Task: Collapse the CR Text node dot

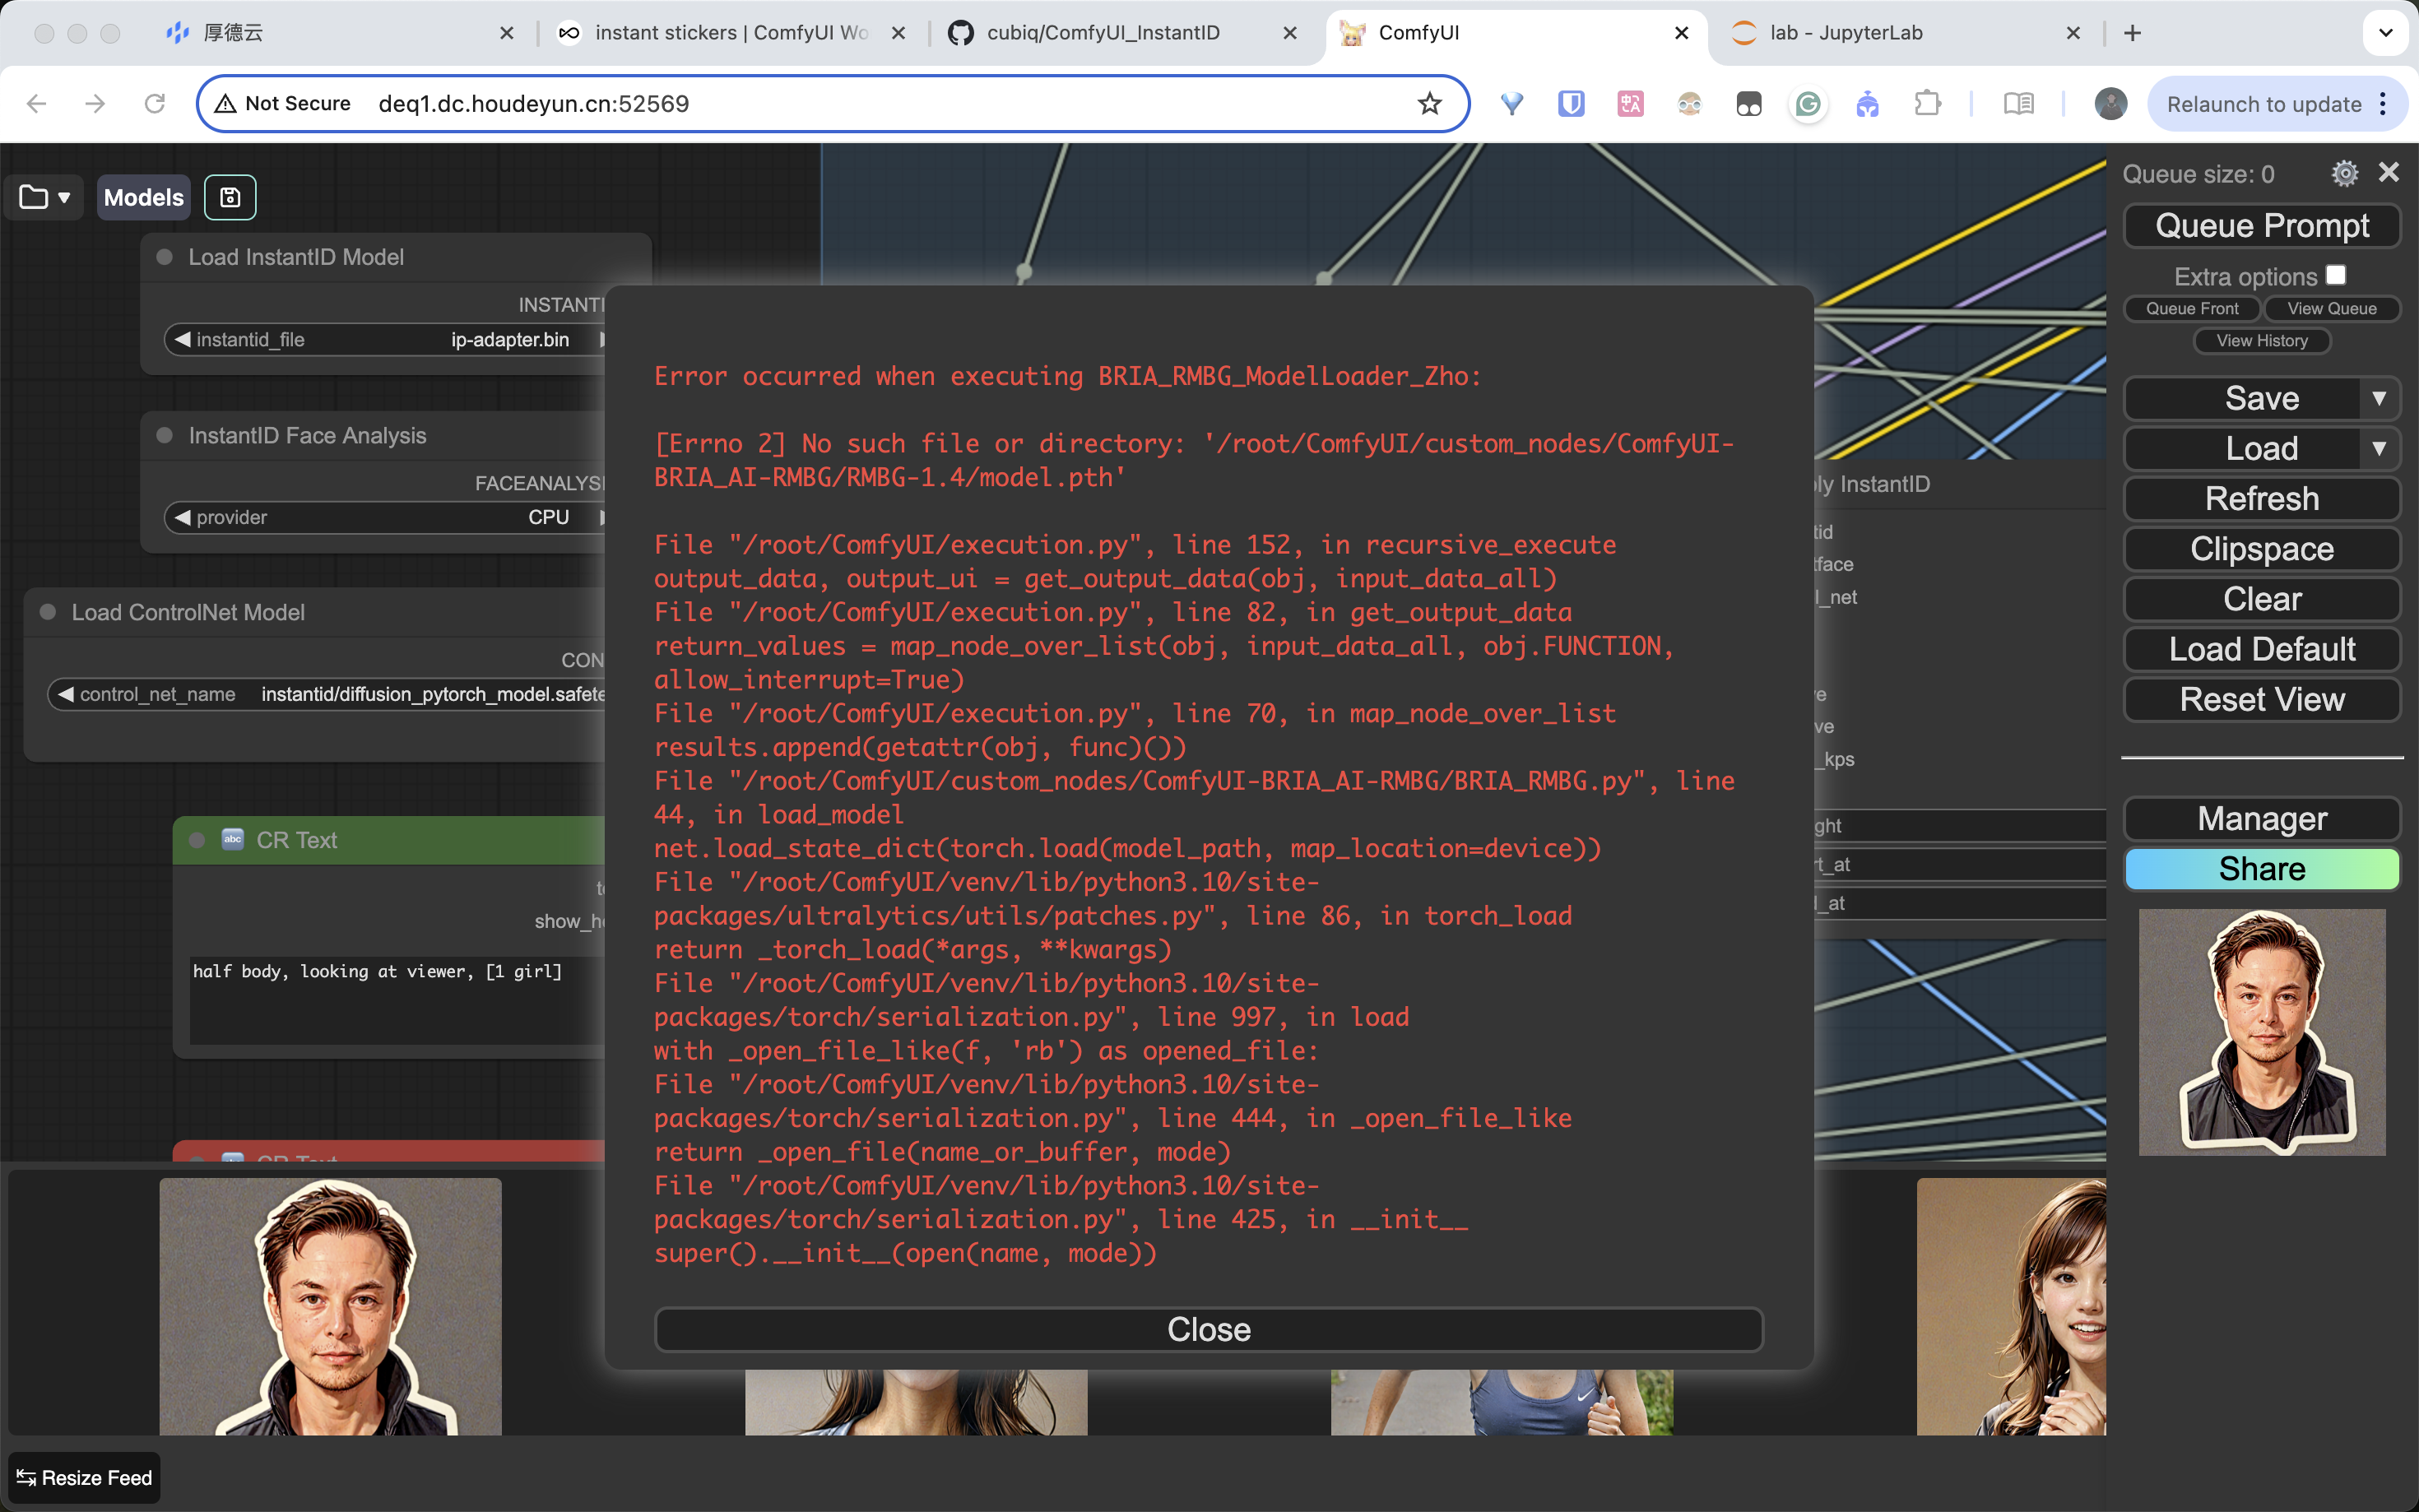Action: 197,840
